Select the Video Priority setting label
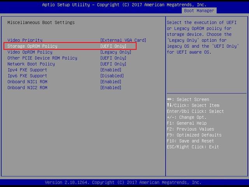249x187 pixels. (x=25, y=40)
